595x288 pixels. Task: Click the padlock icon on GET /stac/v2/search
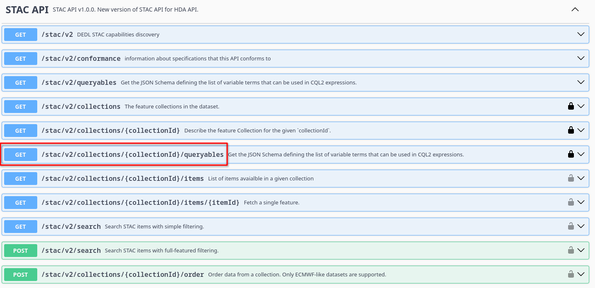571,226
